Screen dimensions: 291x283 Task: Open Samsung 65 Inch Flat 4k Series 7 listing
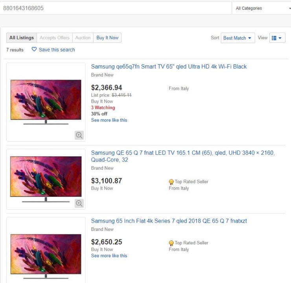[169, 221]
